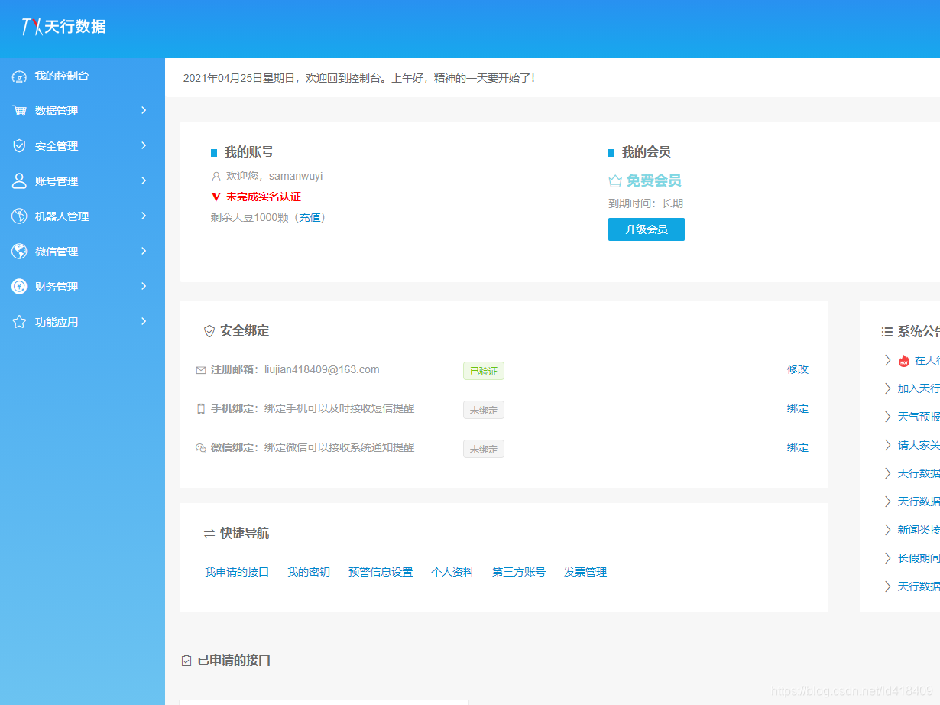
Task: Open 我的控制台 dashboard icon in sidebar
Action: [18, 76]
